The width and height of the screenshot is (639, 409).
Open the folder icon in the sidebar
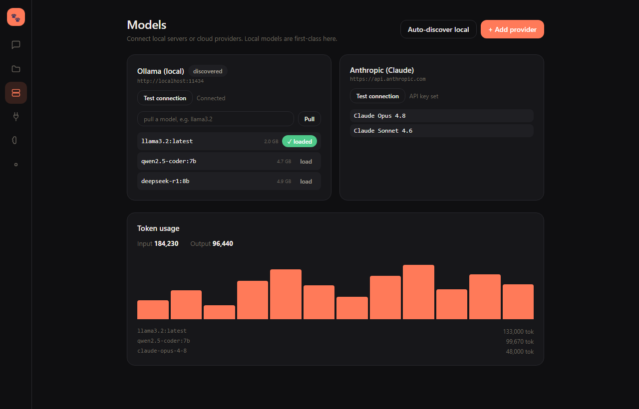click(16, 69)
